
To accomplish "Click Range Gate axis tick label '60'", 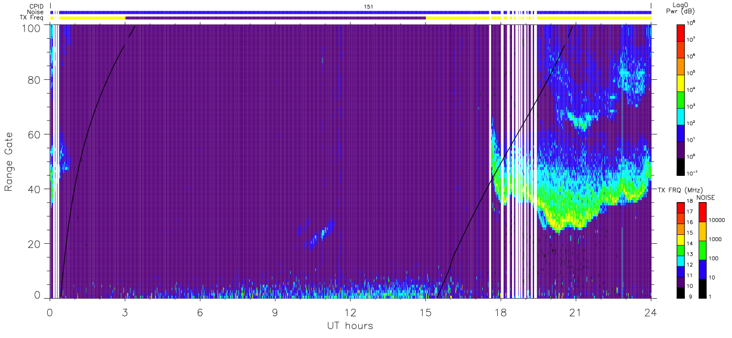I will click(x=35, y=134).
